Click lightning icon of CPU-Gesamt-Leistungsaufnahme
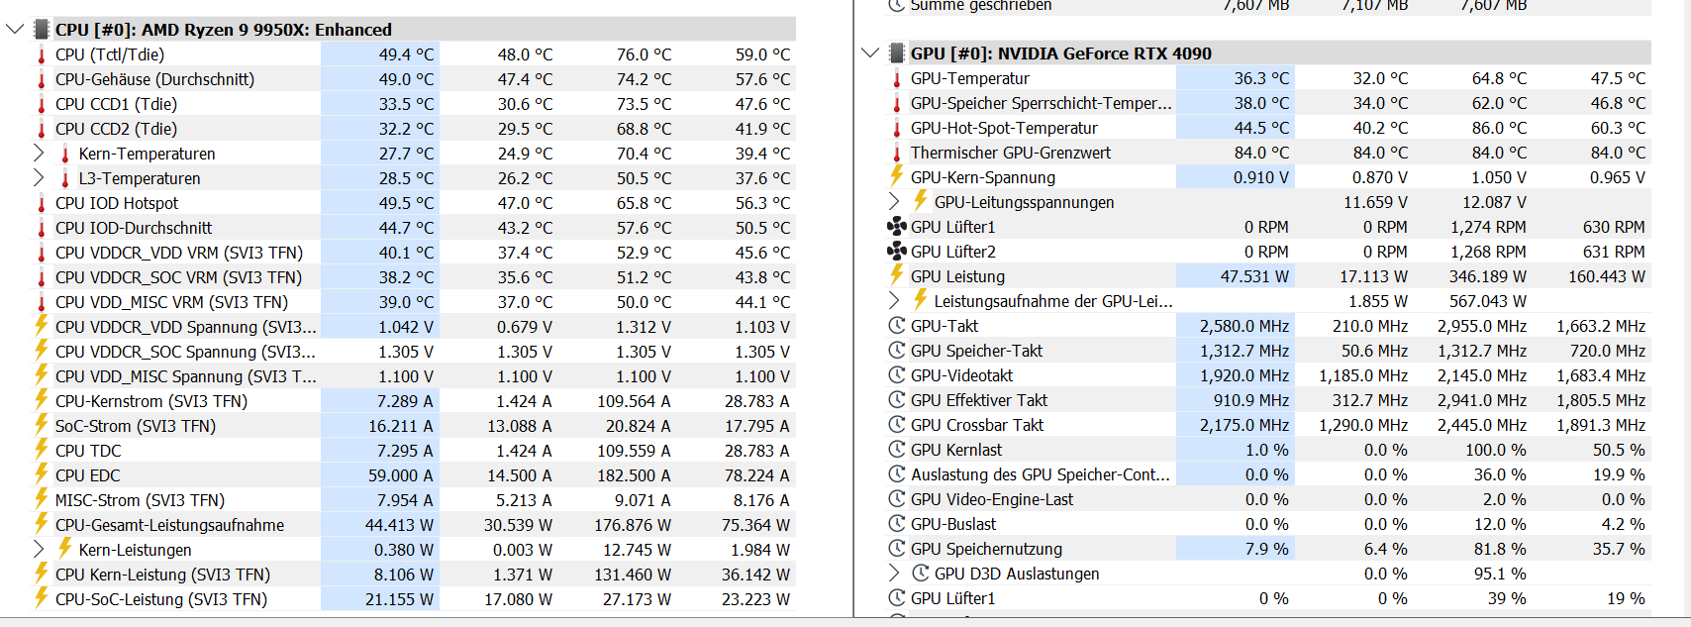The image size is (1691, 627). point(42,523)
